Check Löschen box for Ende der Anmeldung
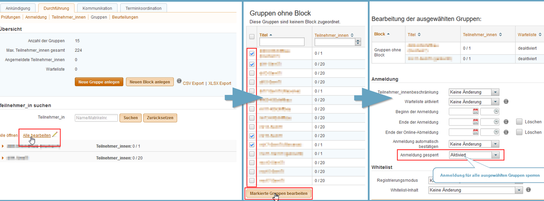This screenshot has width=544, height=201. click(519, 122)
